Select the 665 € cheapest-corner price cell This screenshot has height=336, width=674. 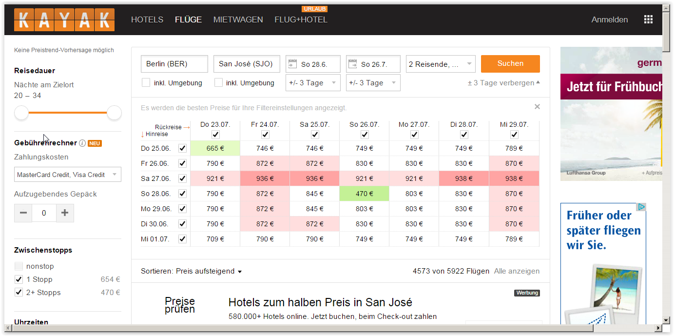click(215, 148)
